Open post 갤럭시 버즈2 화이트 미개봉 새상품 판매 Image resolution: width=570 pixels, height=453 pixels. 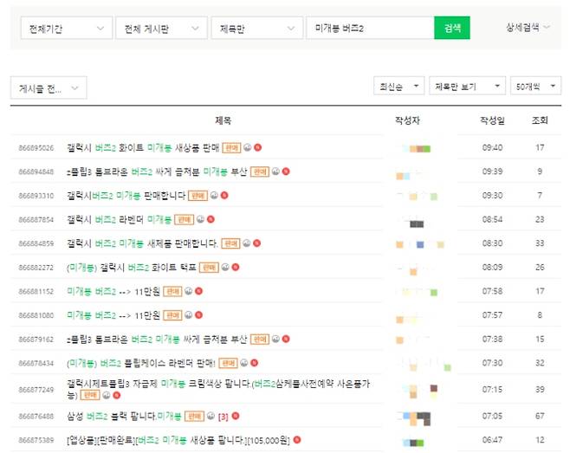click(143, 147)
